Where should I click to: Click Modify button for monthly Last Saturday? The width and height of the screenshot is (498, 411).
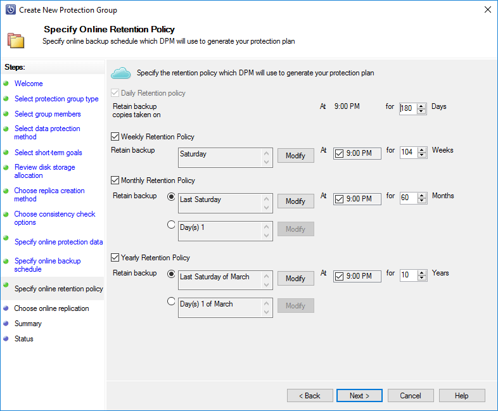pos(296,201)
